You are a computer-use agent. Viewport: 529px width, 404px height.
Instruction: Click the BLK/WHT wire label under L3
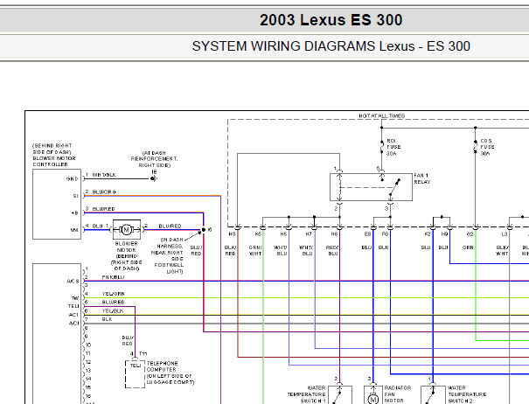pos(503,250)
